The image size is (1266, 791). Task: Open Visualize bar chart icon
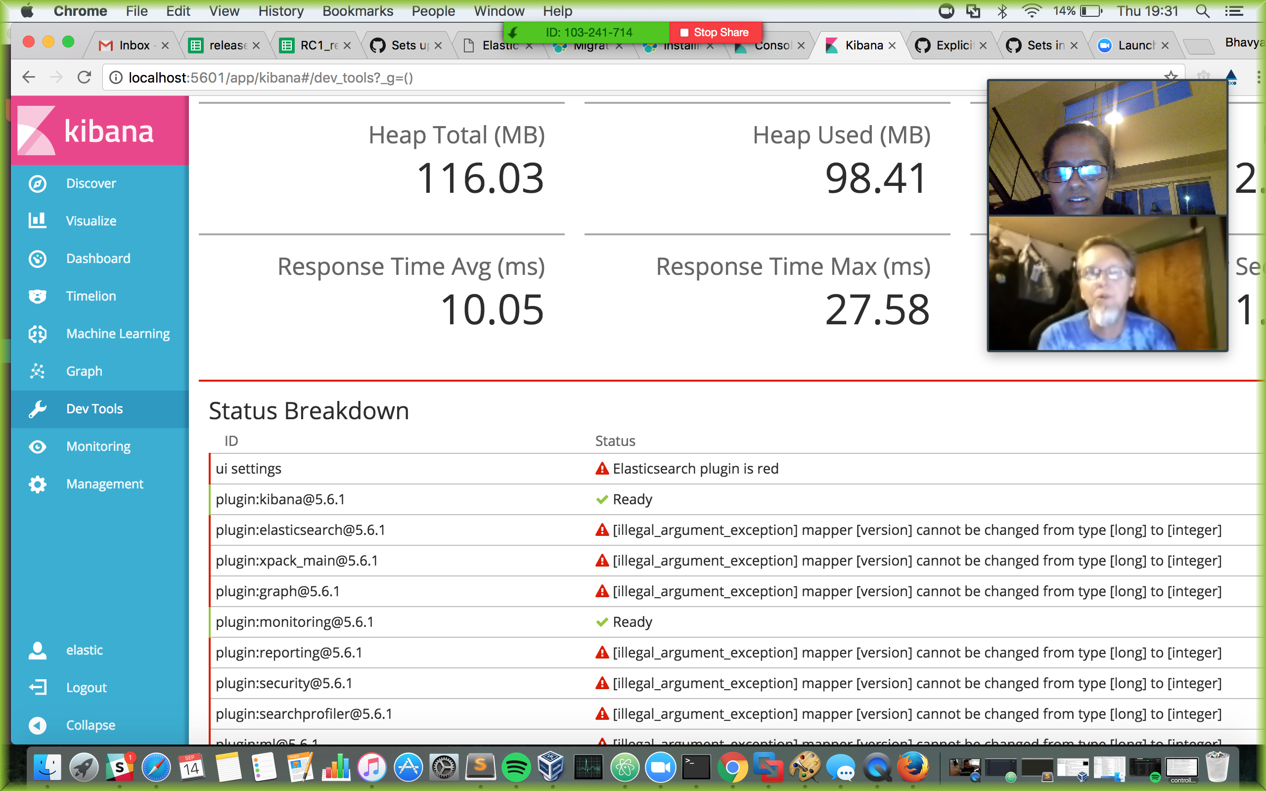coord(37,221)
